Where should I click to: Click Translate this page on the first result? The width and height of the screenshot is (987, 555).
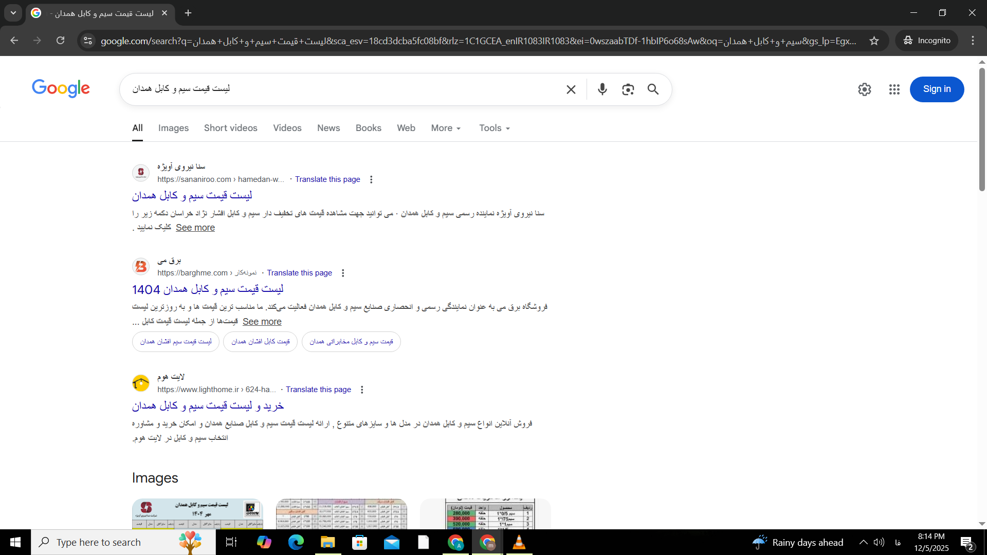(327, 179)
